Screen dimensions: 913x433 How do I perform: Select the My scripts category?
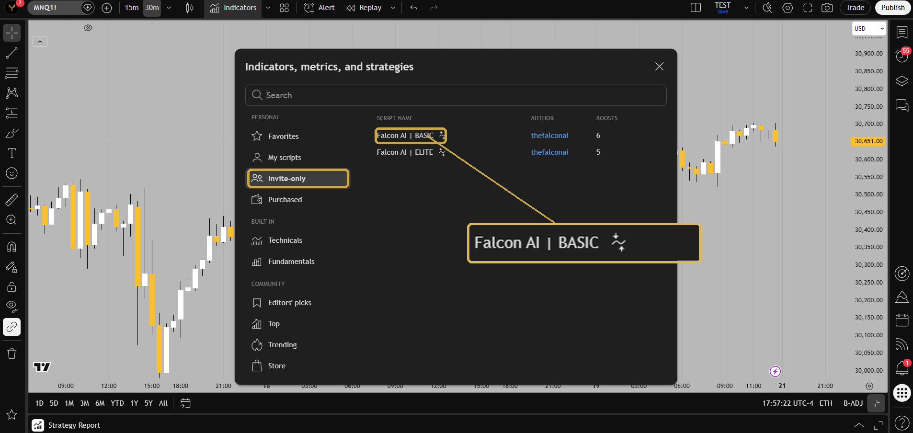point(297,157)
